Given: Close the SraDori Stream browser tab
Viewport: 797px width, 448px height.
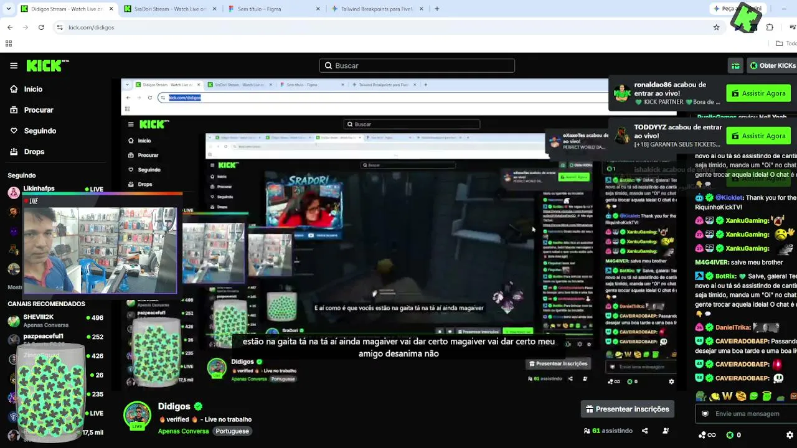Looking at the screenshot, I should coord(214,9).
